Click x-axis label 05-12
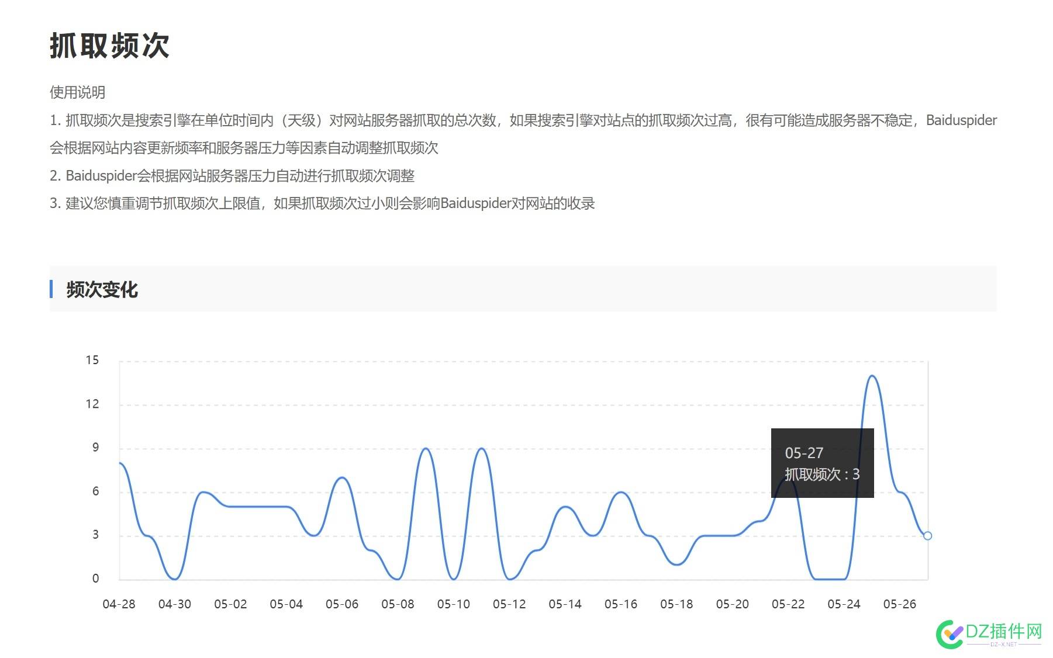This screenshot has width=1053, height=658. [509, 604]
